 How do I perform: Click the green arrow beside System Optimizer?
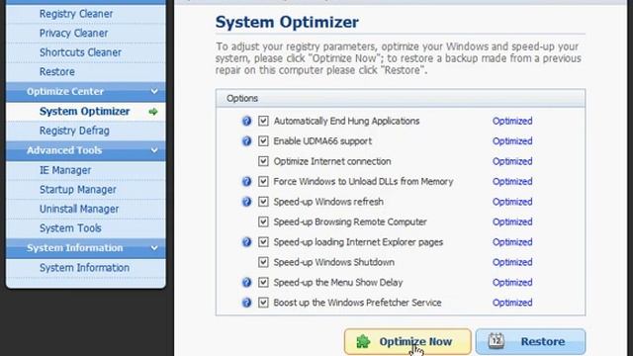tap(153, 112)
